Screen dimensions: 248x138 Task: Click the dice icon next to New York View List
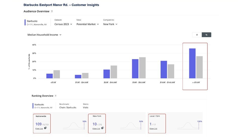tap(103, 128)
